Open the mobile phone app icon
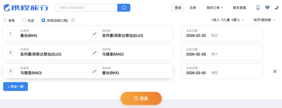The image size is (282, 108). [258, 8]
